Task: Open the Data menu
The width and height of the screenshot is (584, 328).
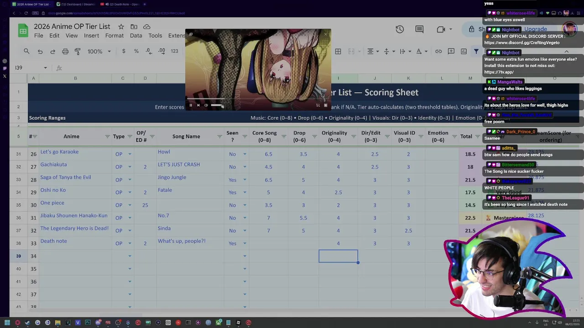Action: [136, 36]
